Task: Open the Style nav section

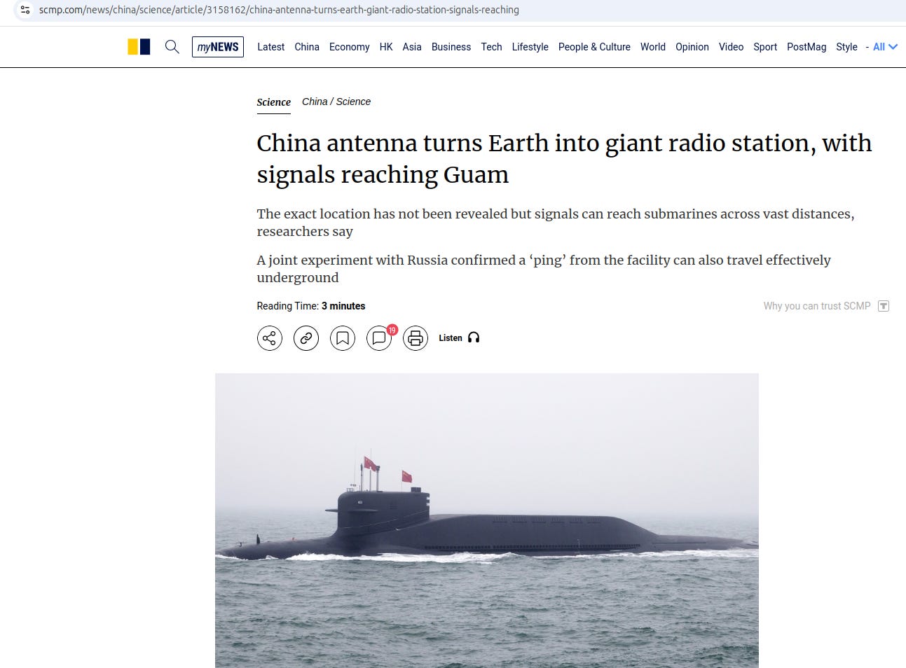Action: tap(846, 47)
